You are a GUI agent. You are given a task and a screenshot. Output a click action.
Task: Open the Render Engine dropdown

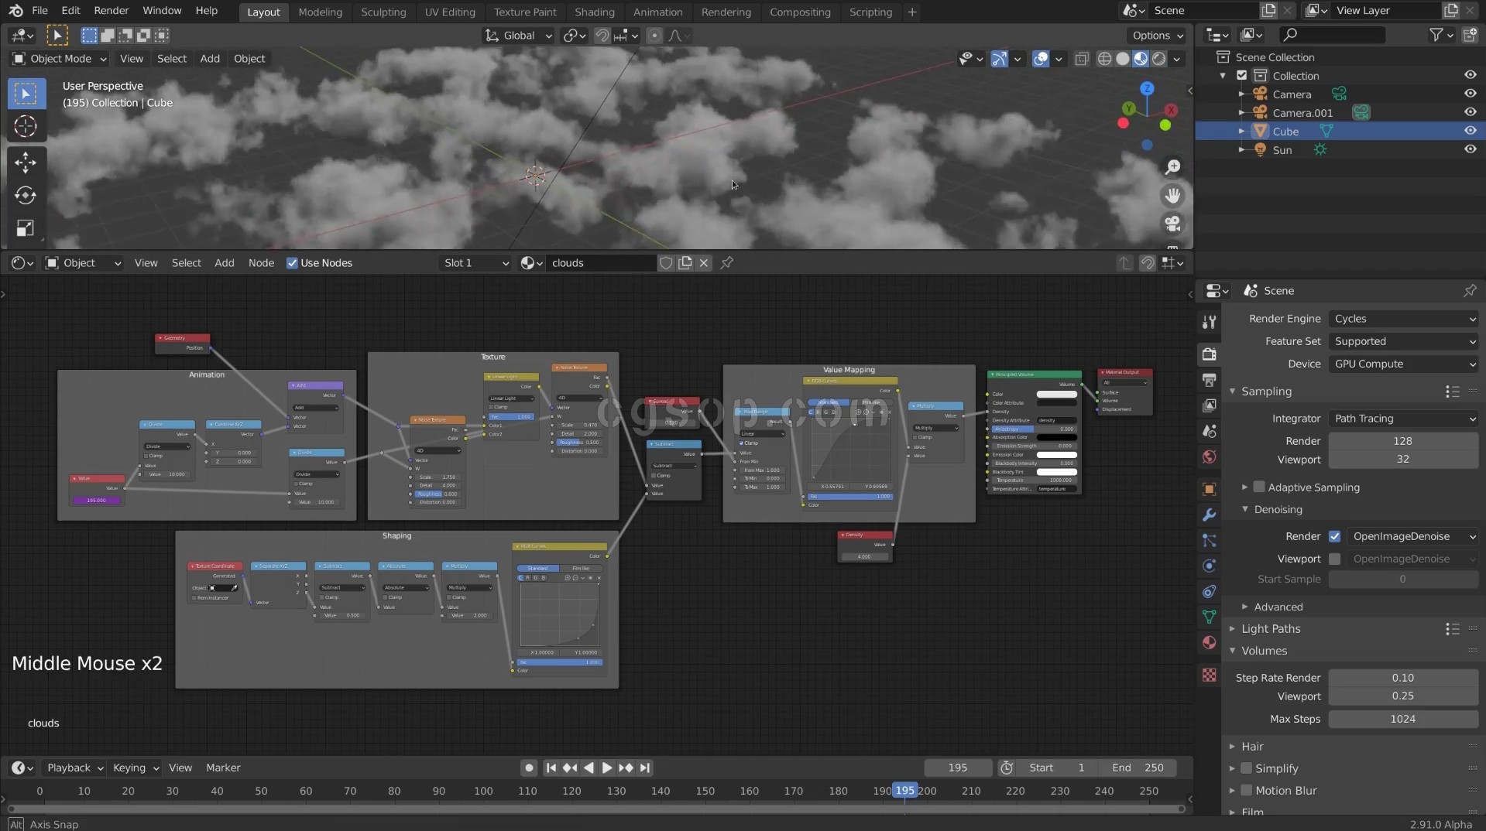1403,319
